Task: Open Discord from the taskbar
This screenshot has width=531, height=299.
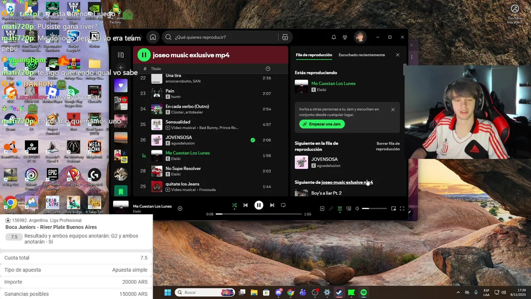Action: pyautogui.click(x=278, y=292)
